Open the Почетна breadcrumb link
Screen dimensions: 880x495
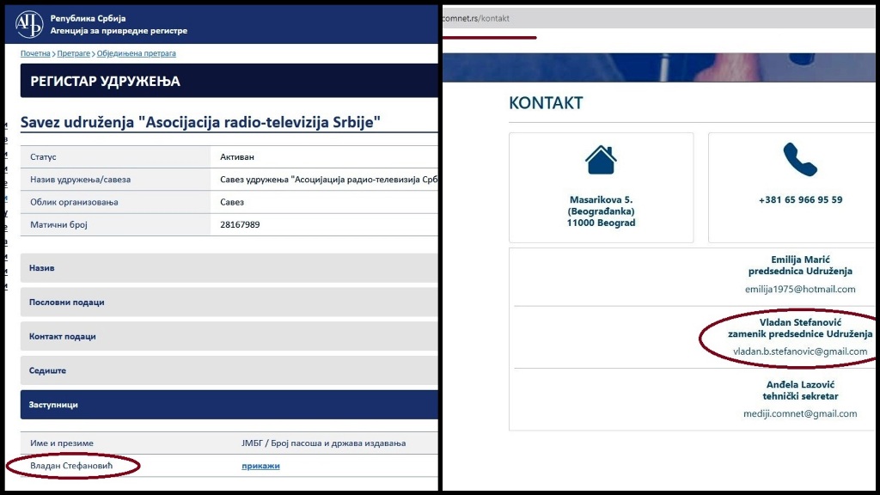point(35,53)
